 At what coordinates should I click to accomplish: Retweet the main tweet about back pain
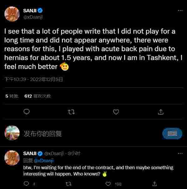point(71,112)
